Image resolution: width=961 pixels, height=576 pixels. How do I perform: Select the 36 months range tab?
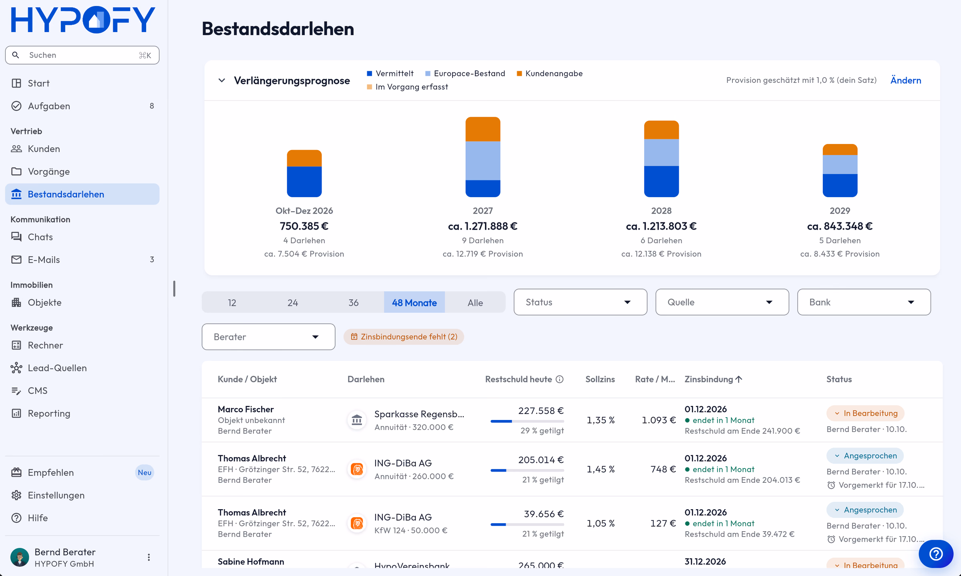(354, 302)
